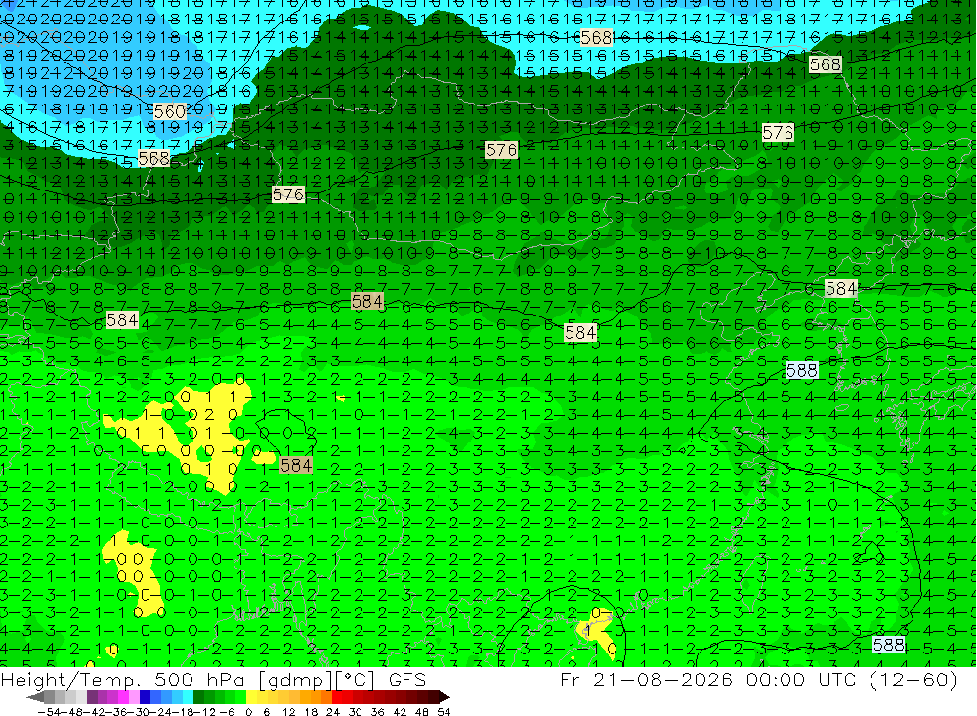Click the cyan legend swatch above -18
This screenshot has width=977, height=716.
point(188,696)
